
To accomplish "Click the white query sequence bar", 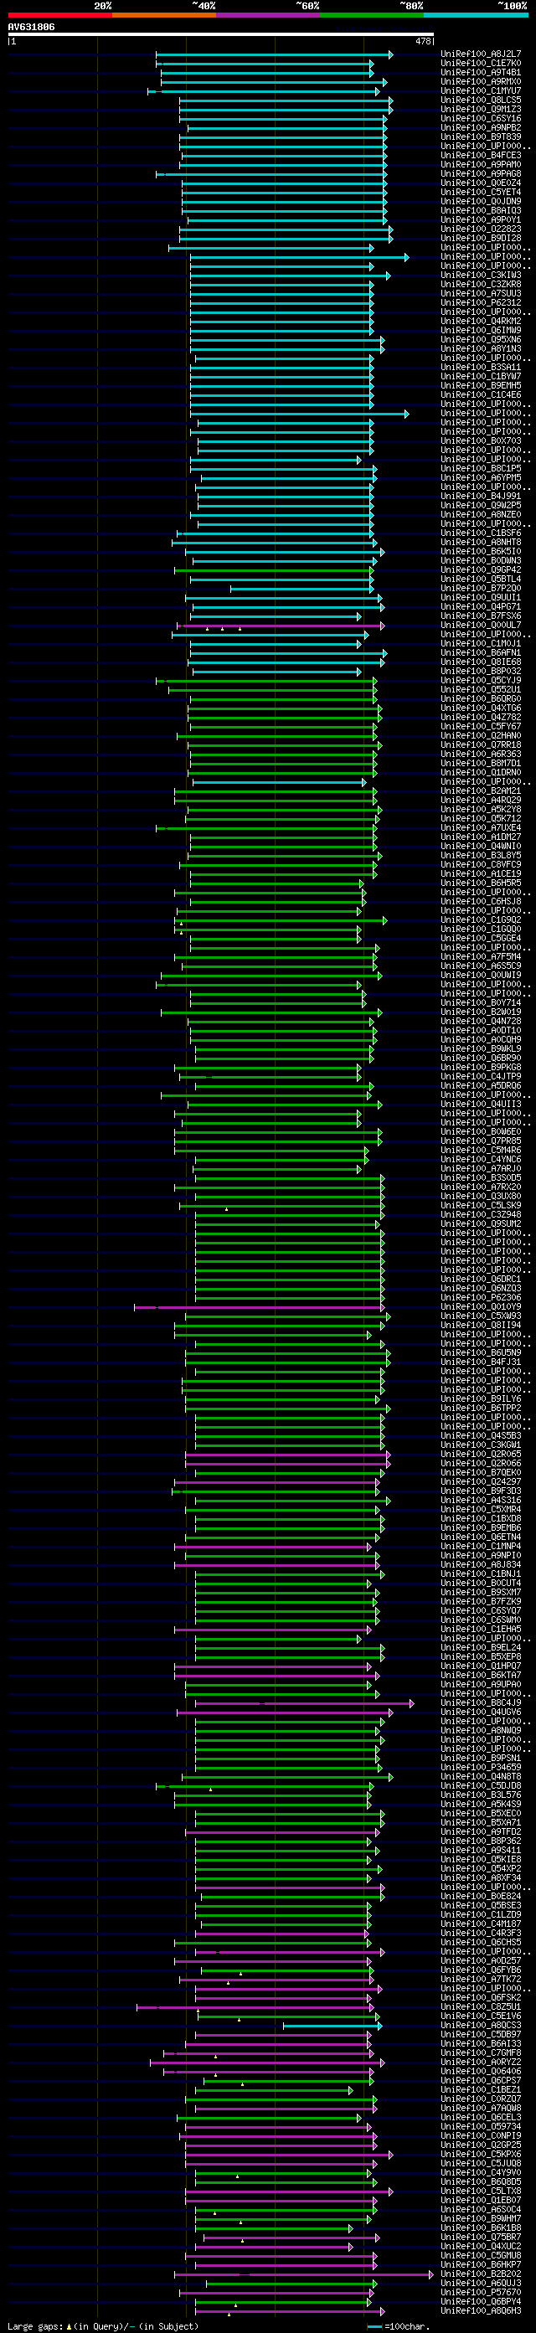I will click(221, 34).
